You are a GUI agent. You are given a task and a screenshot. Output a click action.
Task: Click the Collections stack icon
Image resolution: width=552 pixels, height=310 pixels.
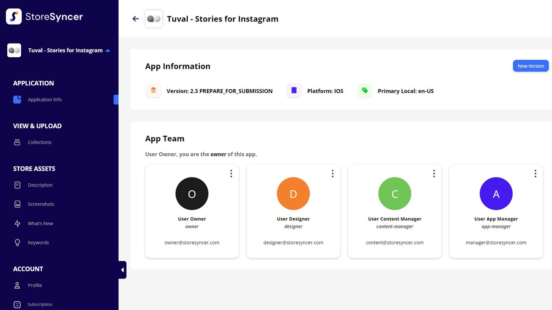click(17, 142)
